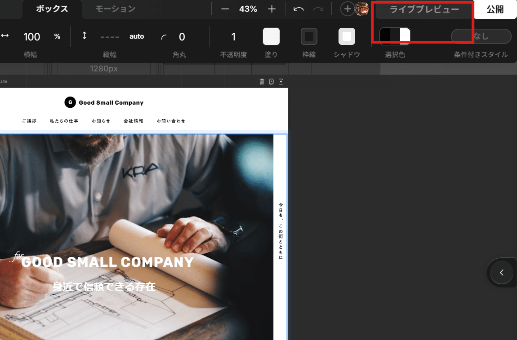Select the GOOD SMALL COMPANY hero heading
Viewport: 517px width, 340px height.
pyautogui.click(x=107, y=262)
